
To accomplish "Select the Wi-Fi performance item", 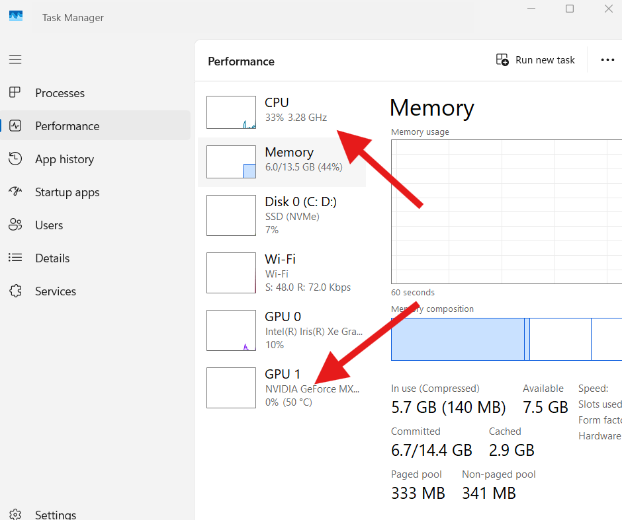I will coord(282,273).
